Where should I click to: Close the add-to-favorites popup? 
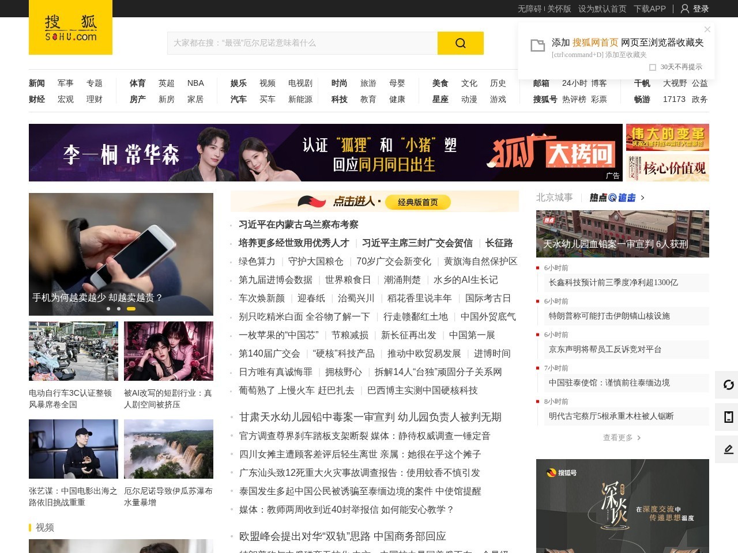click(707, 29)
